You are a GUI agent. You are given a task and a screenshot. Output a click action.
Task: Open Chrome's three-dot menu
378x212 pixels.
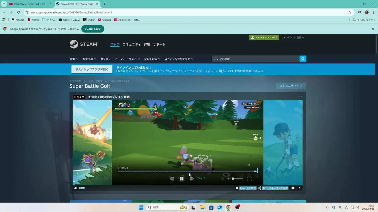[x=374, y=12]
